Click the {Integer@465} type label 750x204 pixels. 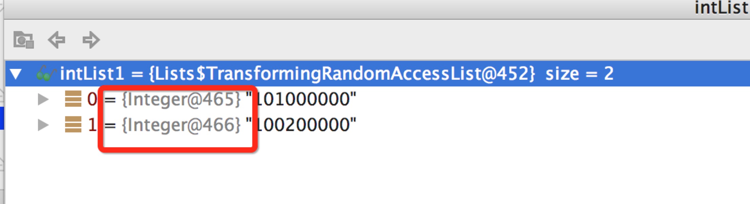tap(181, 100)
